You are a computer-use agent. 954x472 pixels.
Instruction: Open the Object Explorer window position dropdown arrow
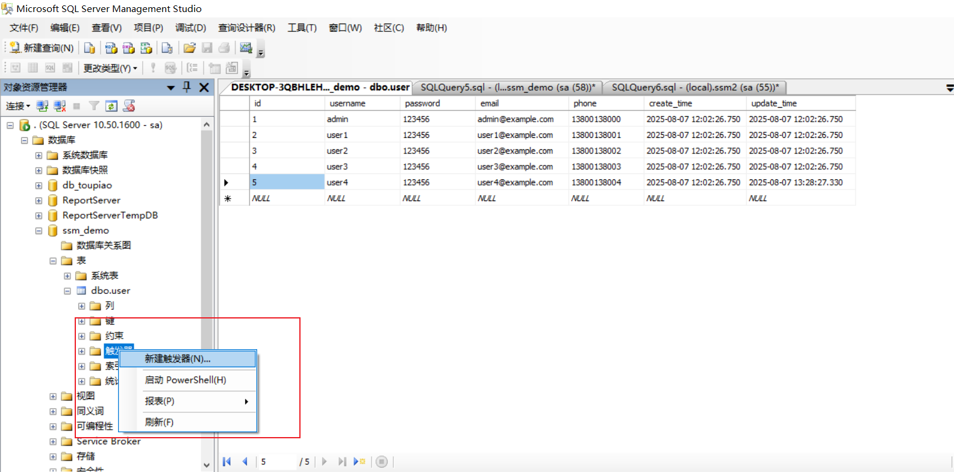pyautogui.click(x=171, y=88)
